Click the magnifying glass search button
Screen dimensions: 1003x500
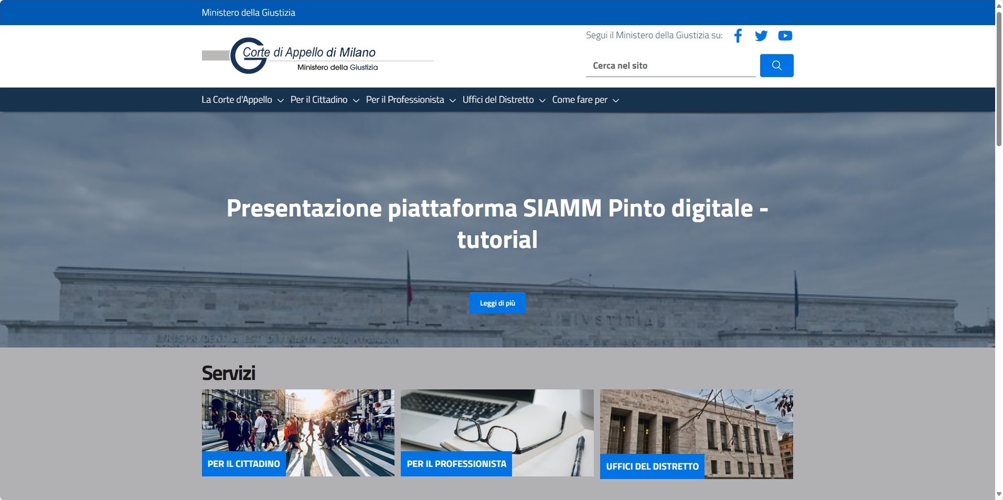tap(776, 66)
